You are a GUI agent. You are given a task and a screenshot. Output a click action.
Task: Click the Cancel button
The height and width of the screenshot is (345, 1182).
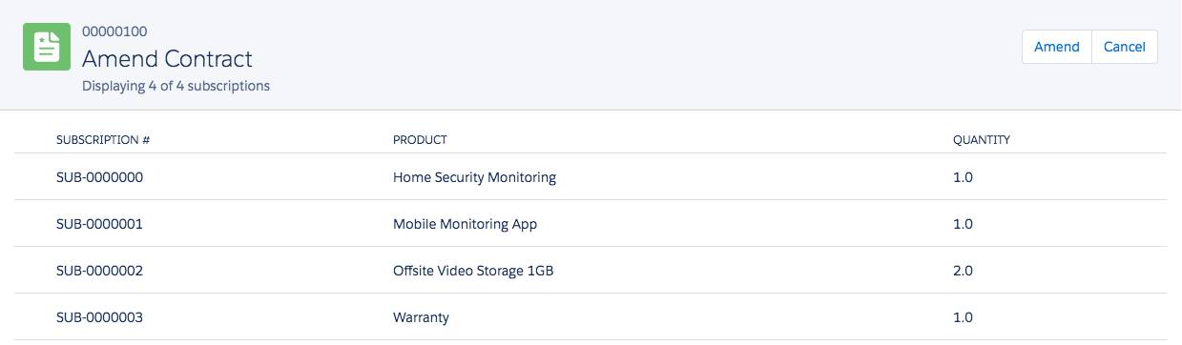click(x=1125, y=47)
